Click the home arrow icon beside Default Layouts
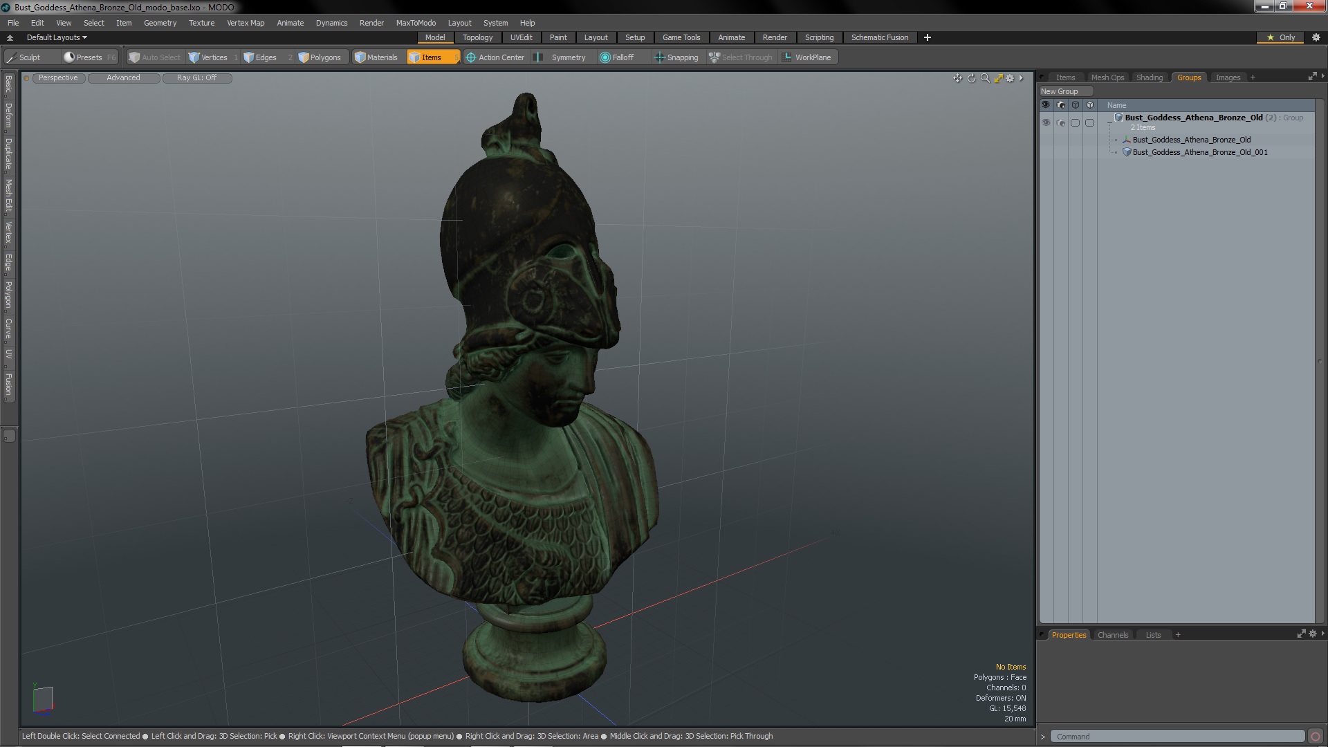 click(10, 37)
